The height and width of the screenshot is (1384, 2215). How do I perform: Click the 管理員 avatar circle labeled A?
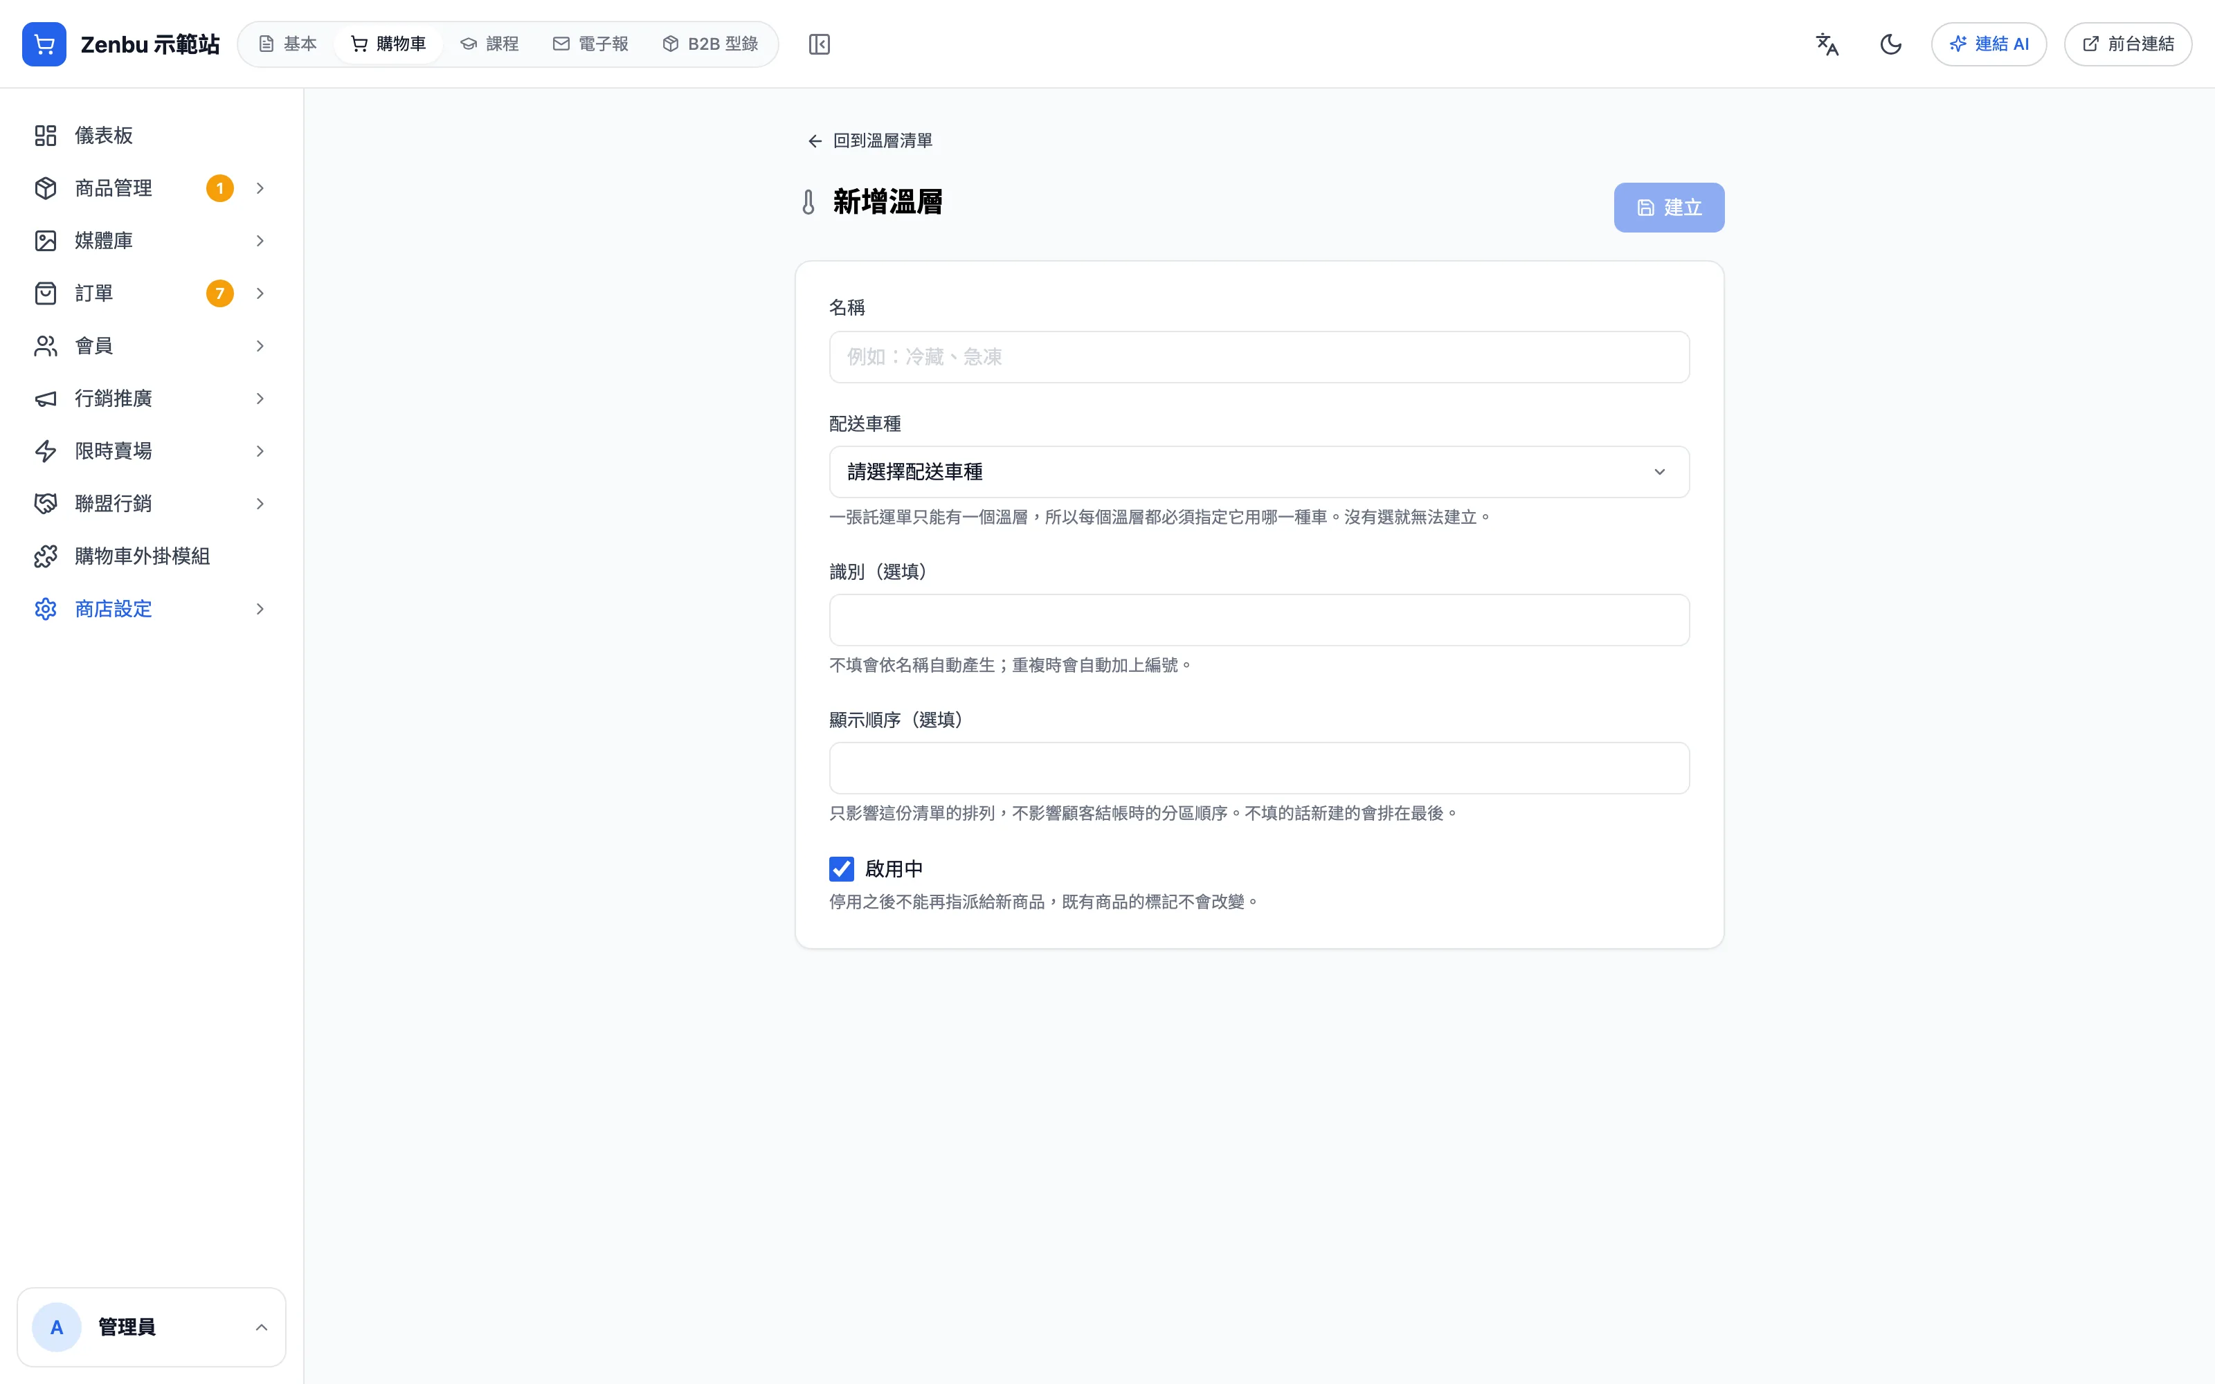tap(57, 1327)
